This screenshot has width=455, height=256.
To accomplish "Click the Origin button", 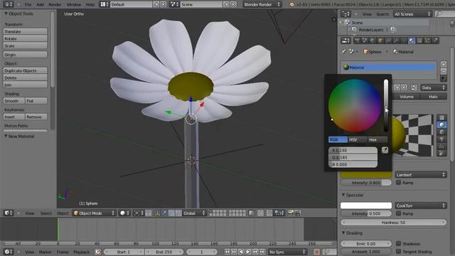I will [26, 55].
